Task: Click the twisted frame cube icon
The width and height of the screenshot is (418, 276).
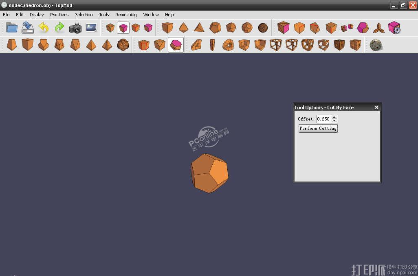Action: pyautogui.click(x=323, y=45)
